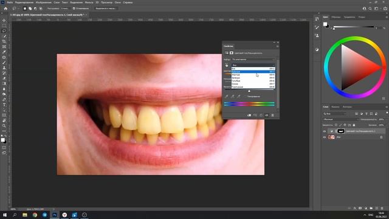Enable the Colorize checkbox
Screen dimensions: 389x219
pyautogui.click(x=245, y=96)
